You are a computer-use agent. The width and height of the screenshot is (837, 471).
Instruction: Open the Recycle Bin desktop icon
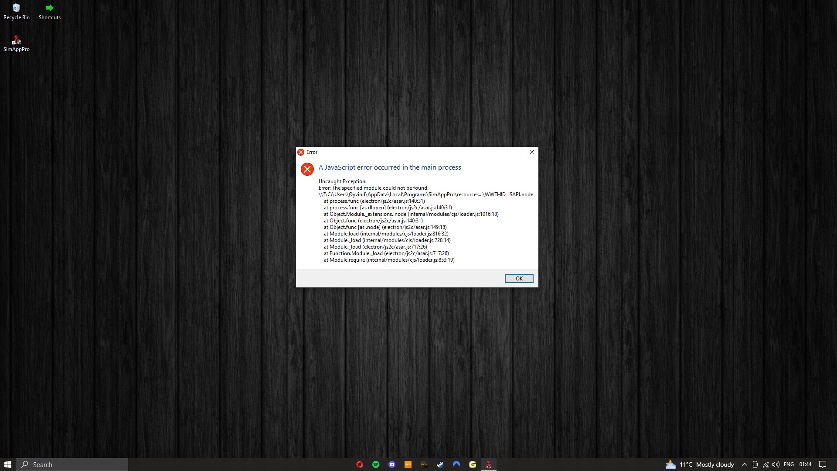pyautogui.click(x=17, y=12)
